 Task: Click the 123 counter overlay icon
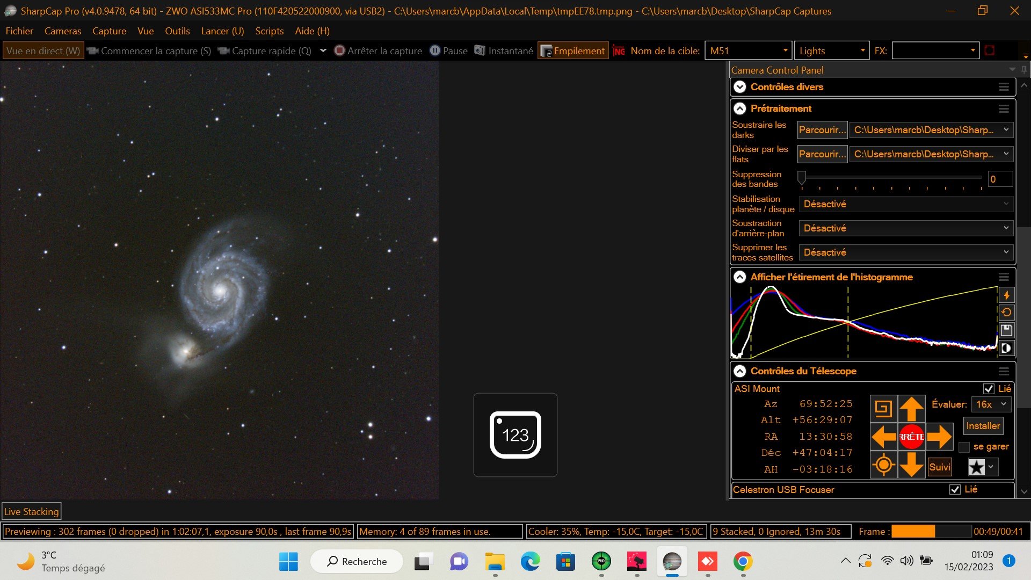pyautogui.click(x=515, y=435)
